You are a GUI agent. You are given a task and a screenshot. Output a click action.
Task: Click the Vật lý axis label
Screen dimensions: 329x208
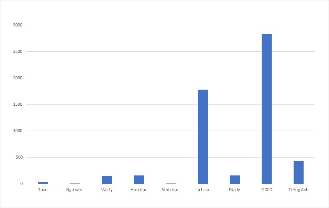pos(107,190)
